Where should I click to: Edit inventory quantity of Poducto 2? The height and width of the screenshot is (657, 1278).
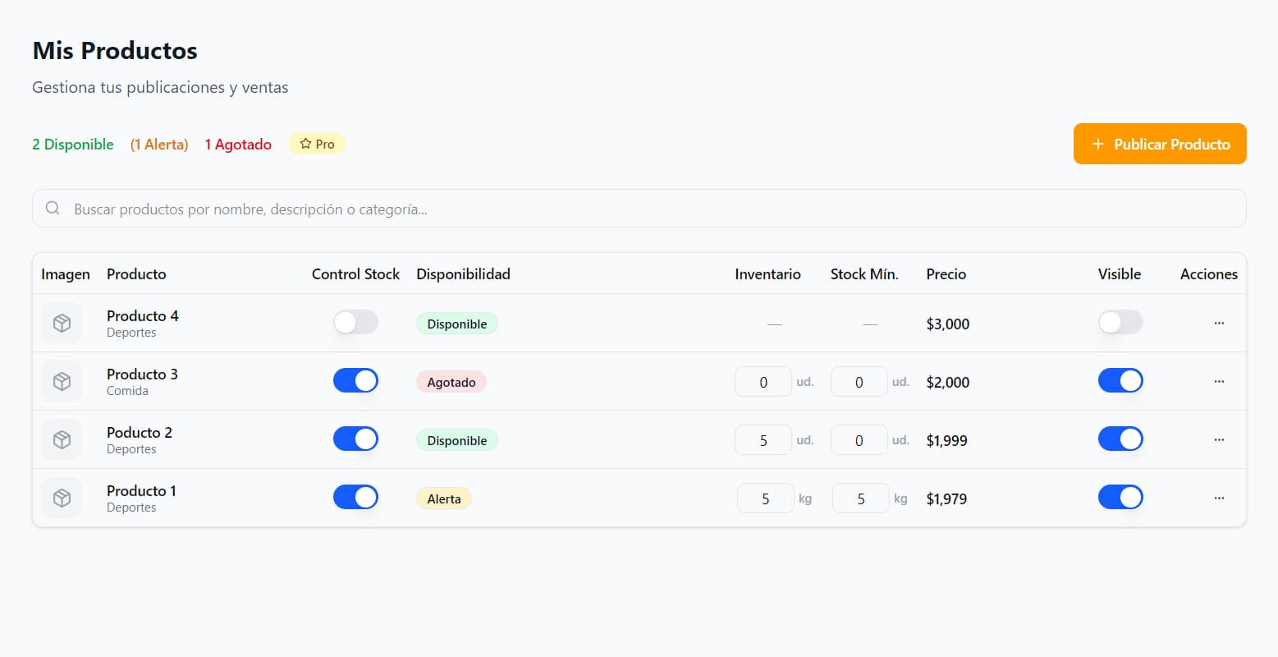click(x=763, y=440)
